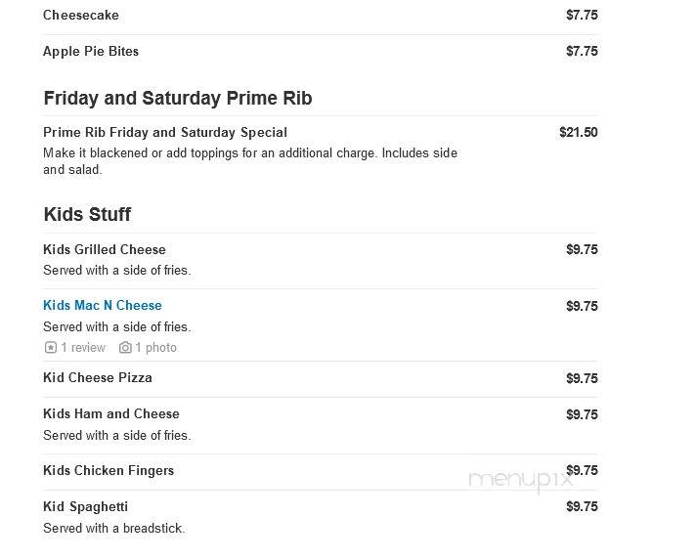Click the Prime Rib blackened toppings description
The image size is (696, 560).
(250, 161)
